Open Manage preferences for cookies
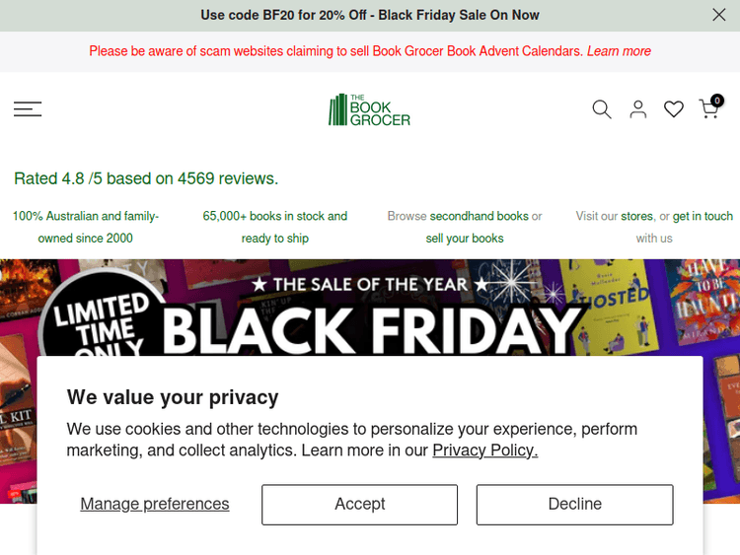Screen dimensions: 740x555 155,504
